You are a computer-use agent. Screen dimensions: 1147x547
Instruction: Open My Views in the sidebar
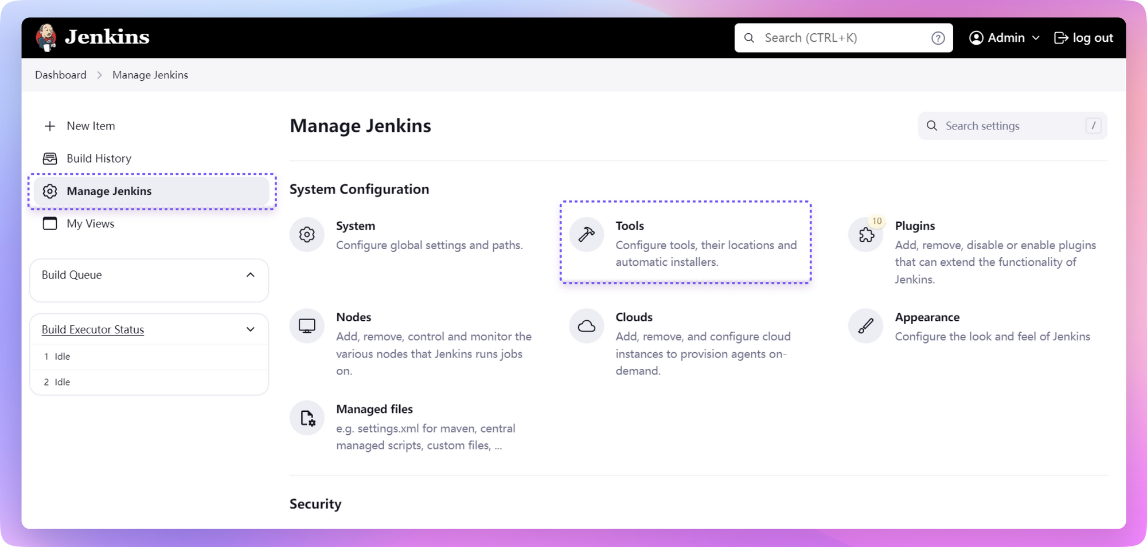tap(90, 224)
